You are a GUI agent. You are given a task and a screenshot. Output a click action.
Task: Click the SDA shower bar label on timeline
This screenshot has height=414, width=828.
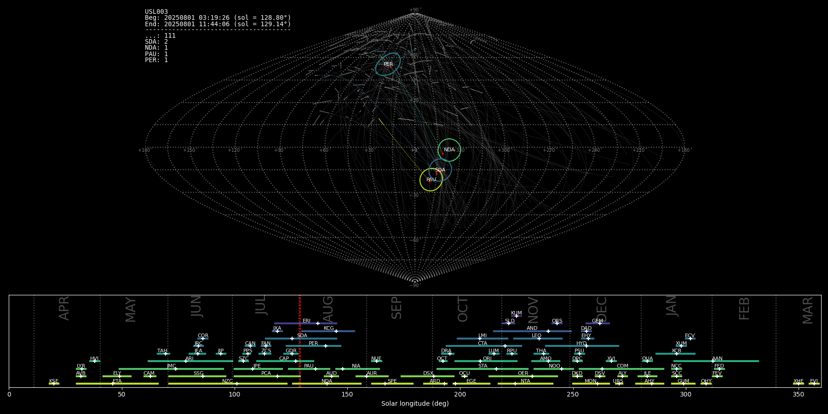pos(302,336)
